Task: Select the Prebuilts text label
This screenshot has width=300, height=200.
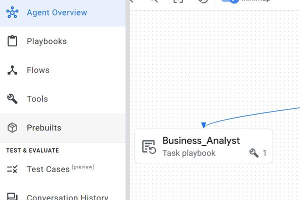Action: [x=44, y=128]
